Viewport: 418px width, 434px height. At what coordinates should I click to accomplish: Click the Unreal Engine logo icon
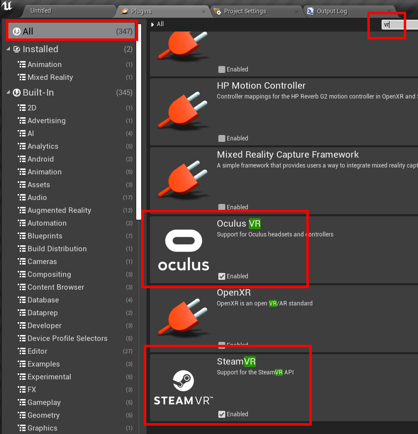(7, 5)
